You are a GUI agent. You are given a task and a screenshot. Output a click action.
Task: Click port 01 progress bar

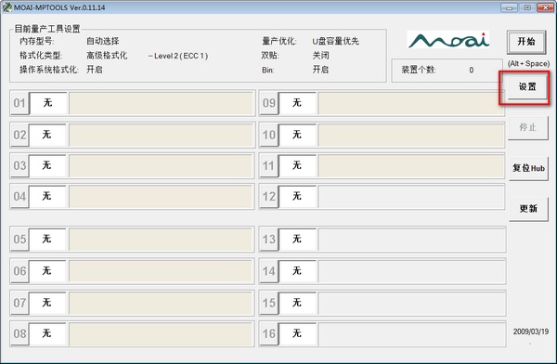pyautogui.click(x=162, y=103)
